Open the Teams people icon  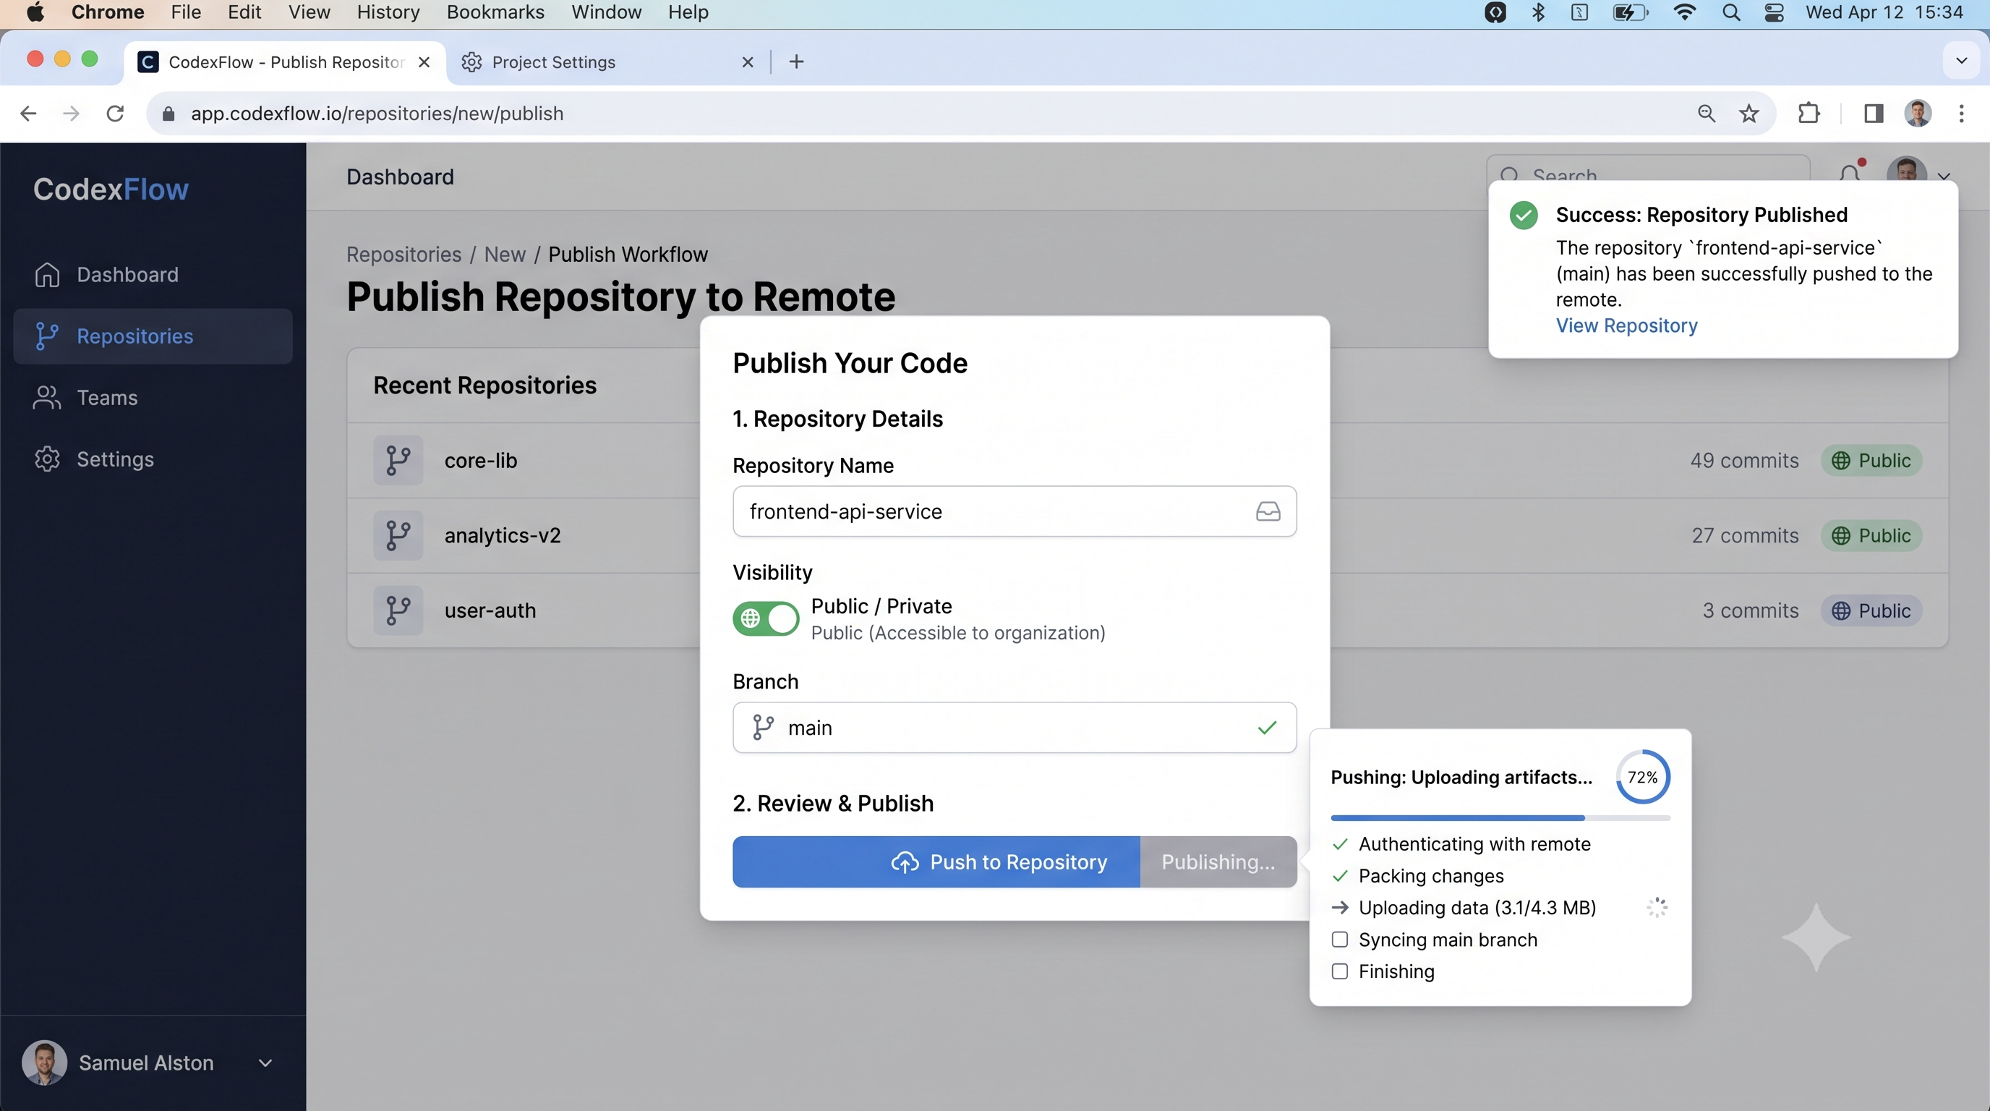47,397
